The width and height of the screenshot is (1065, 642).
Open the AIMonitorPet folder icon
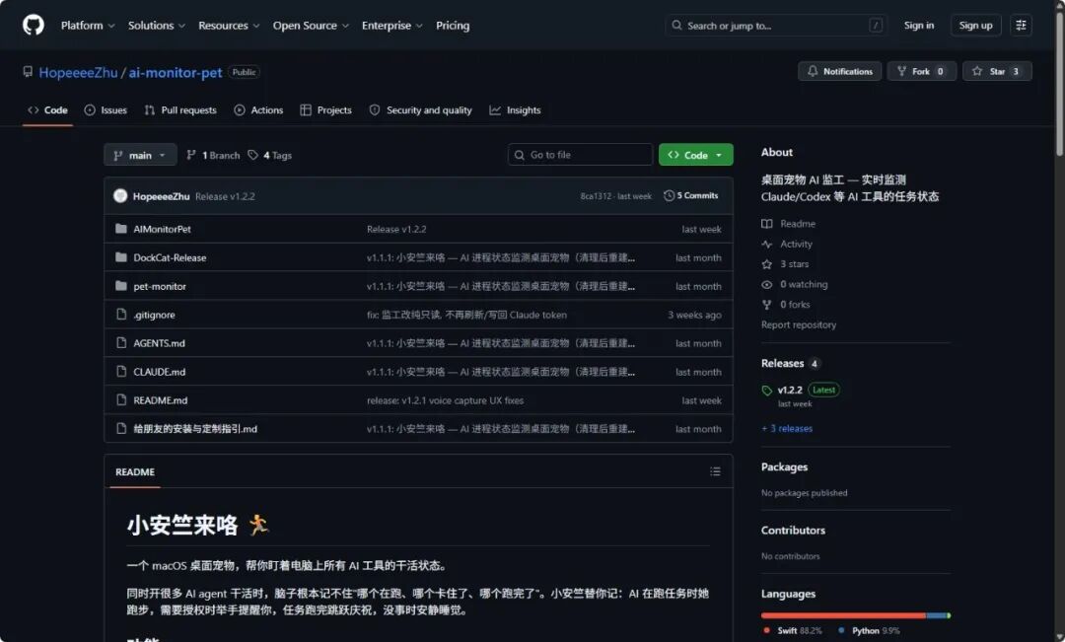click(x=121, y=229)
